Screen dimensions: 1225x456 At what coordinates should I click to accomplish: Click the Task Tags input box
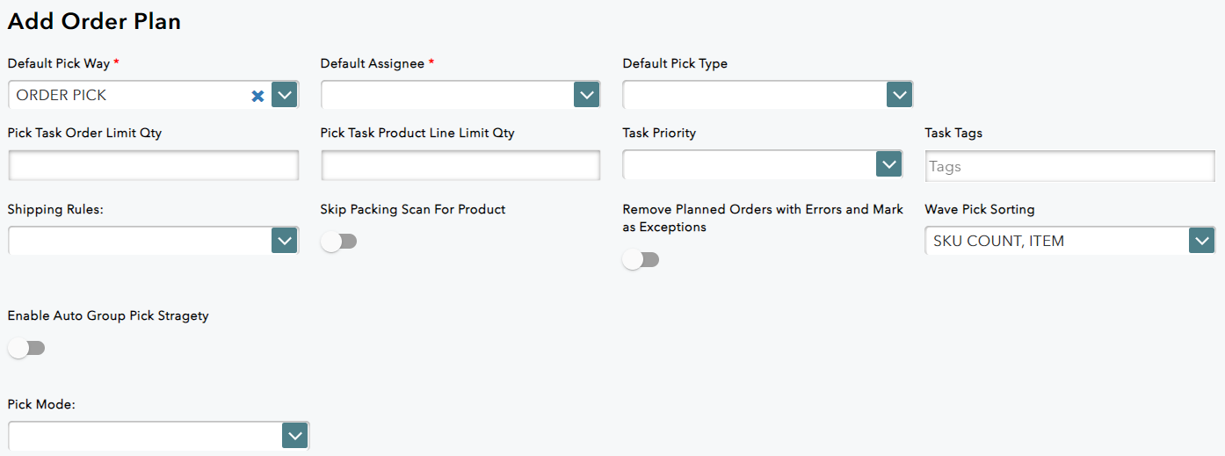pos(1069,166)
